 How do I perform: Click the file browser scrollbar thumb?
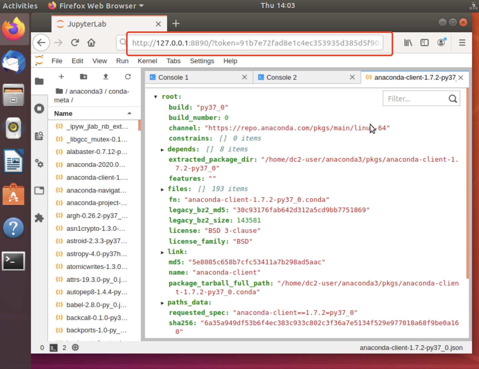(x=139, y=125)
